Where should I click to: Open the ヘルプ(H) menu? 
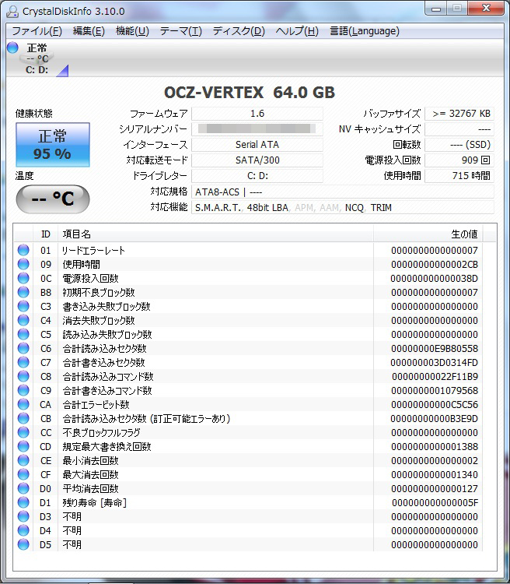coord(297,31)
